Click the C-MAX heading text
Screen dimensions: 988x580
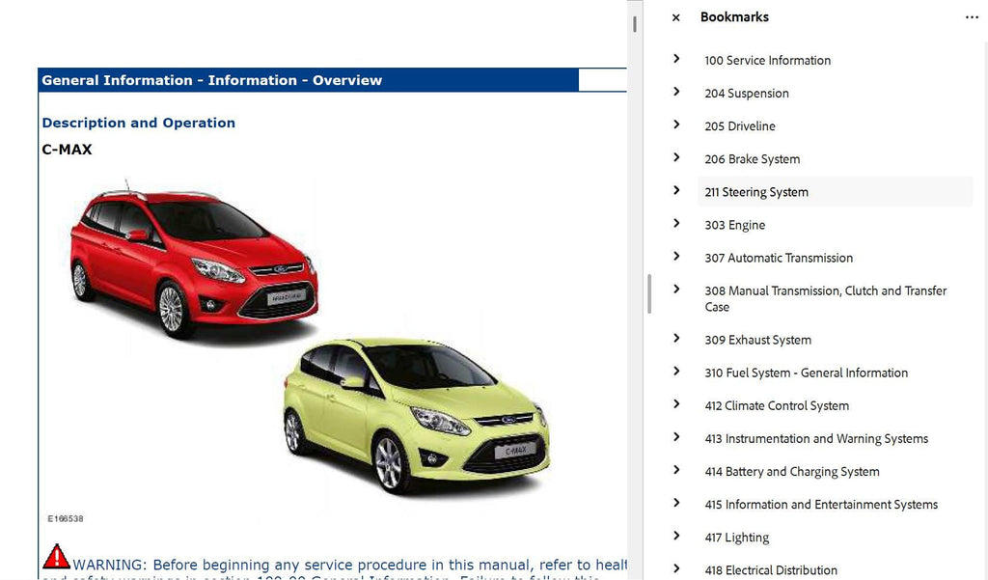coord(67,150)
